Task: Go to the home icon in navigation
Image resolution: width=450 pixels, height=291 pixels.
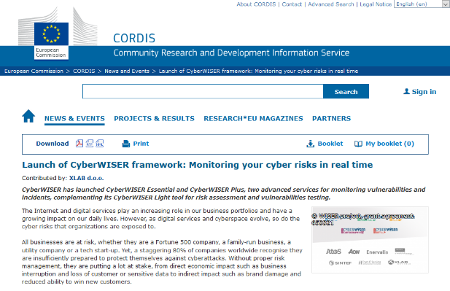Action: pyautogui.click(x=28, y=116)
